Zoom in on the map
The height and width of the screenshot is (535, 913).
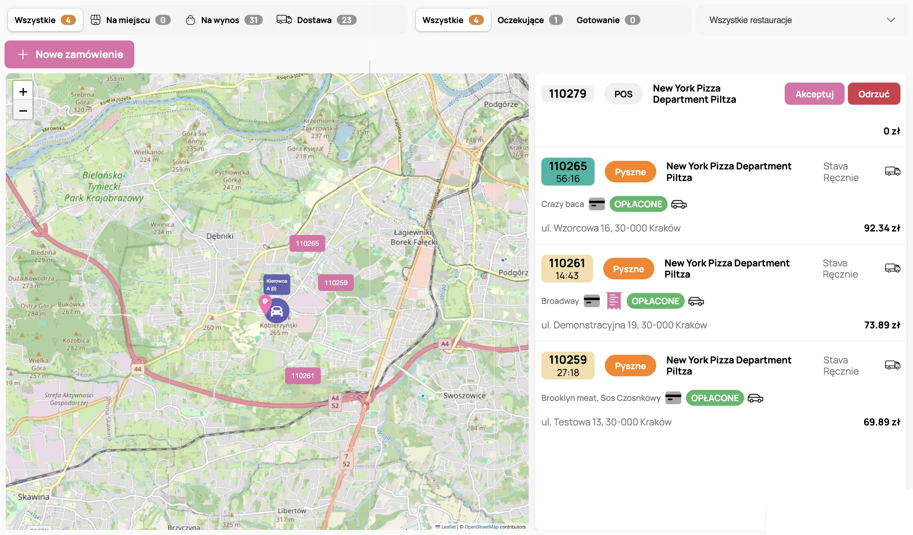pos(23,92)
